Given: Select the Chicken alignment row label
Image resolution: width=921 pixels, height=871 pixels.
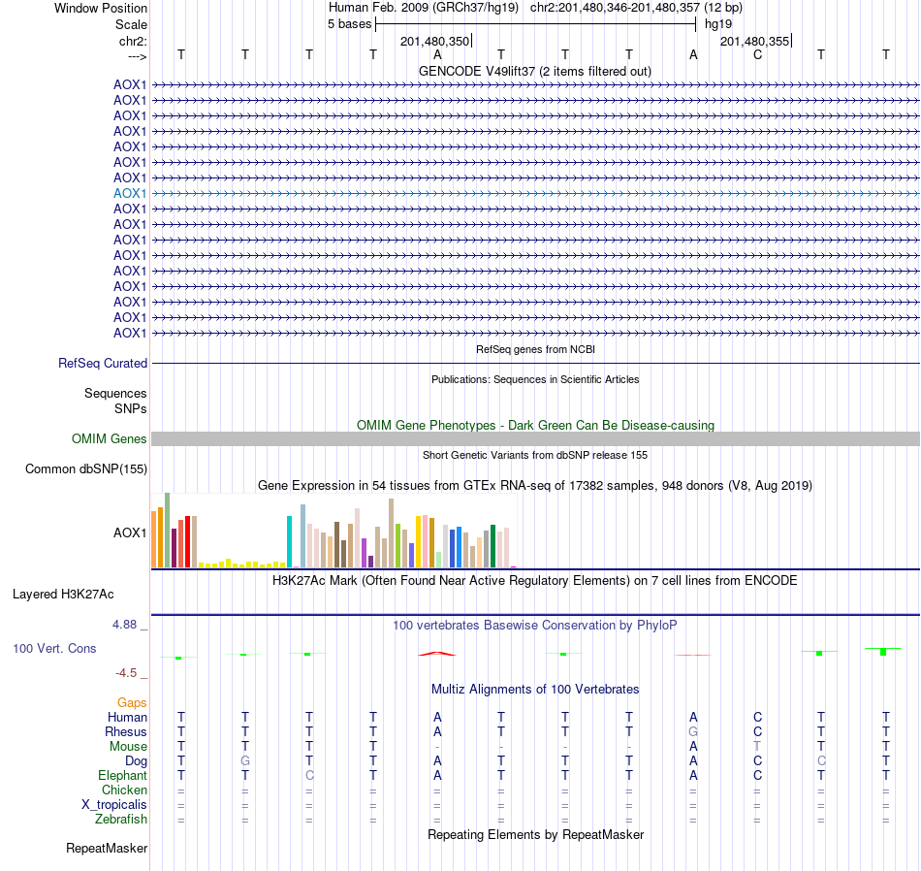Looking at the screenshot, I should pos(124,790).
